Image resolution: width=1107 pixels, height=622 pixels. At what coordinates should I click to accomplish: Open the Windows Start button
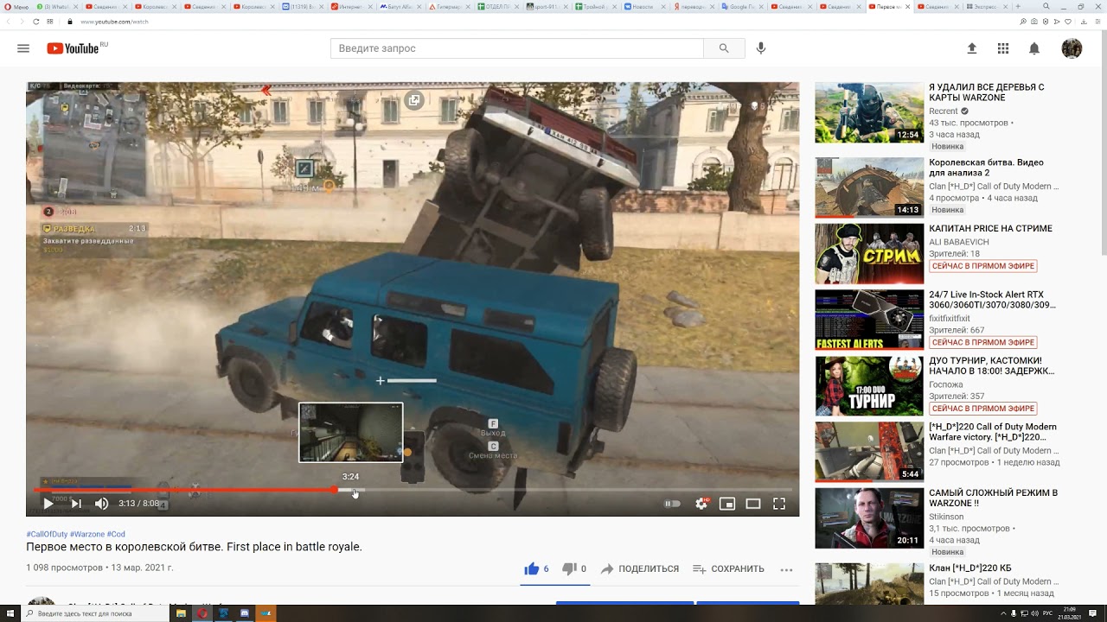(9, 613)
